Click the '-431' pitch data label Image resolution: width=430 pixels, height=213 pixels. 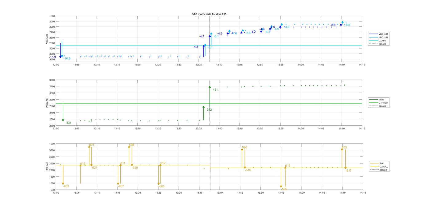tap(68, 123)
